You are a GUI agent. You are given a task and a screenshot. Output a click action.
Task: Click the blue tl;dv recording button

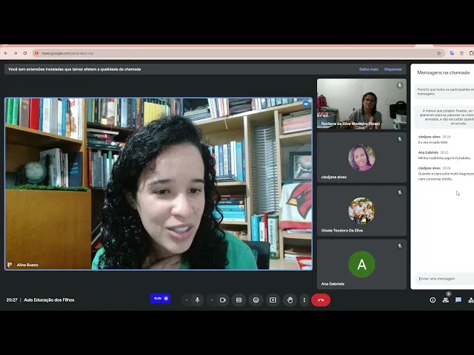(160, 299)
